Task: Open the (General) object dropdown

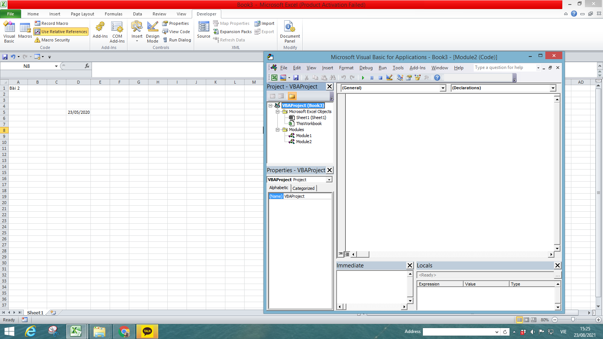Action: [443, 88]
